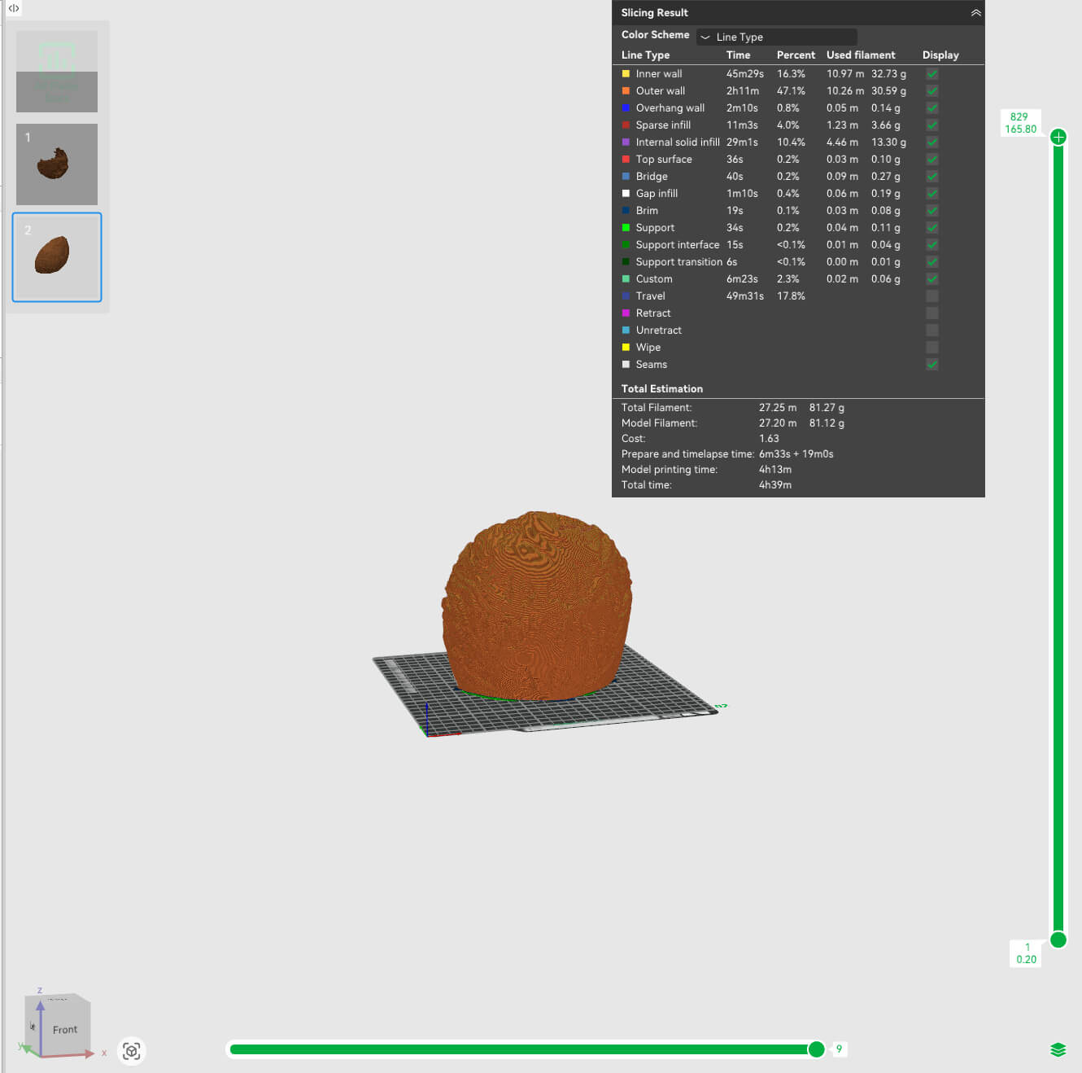Enable the Retract display checkbox

[932, 313]
